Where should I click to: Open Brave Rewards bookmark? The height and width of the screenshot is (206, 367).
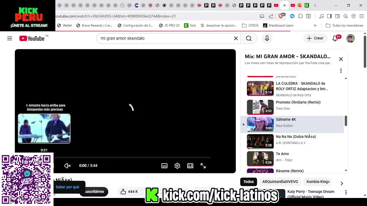click(94, 25)
